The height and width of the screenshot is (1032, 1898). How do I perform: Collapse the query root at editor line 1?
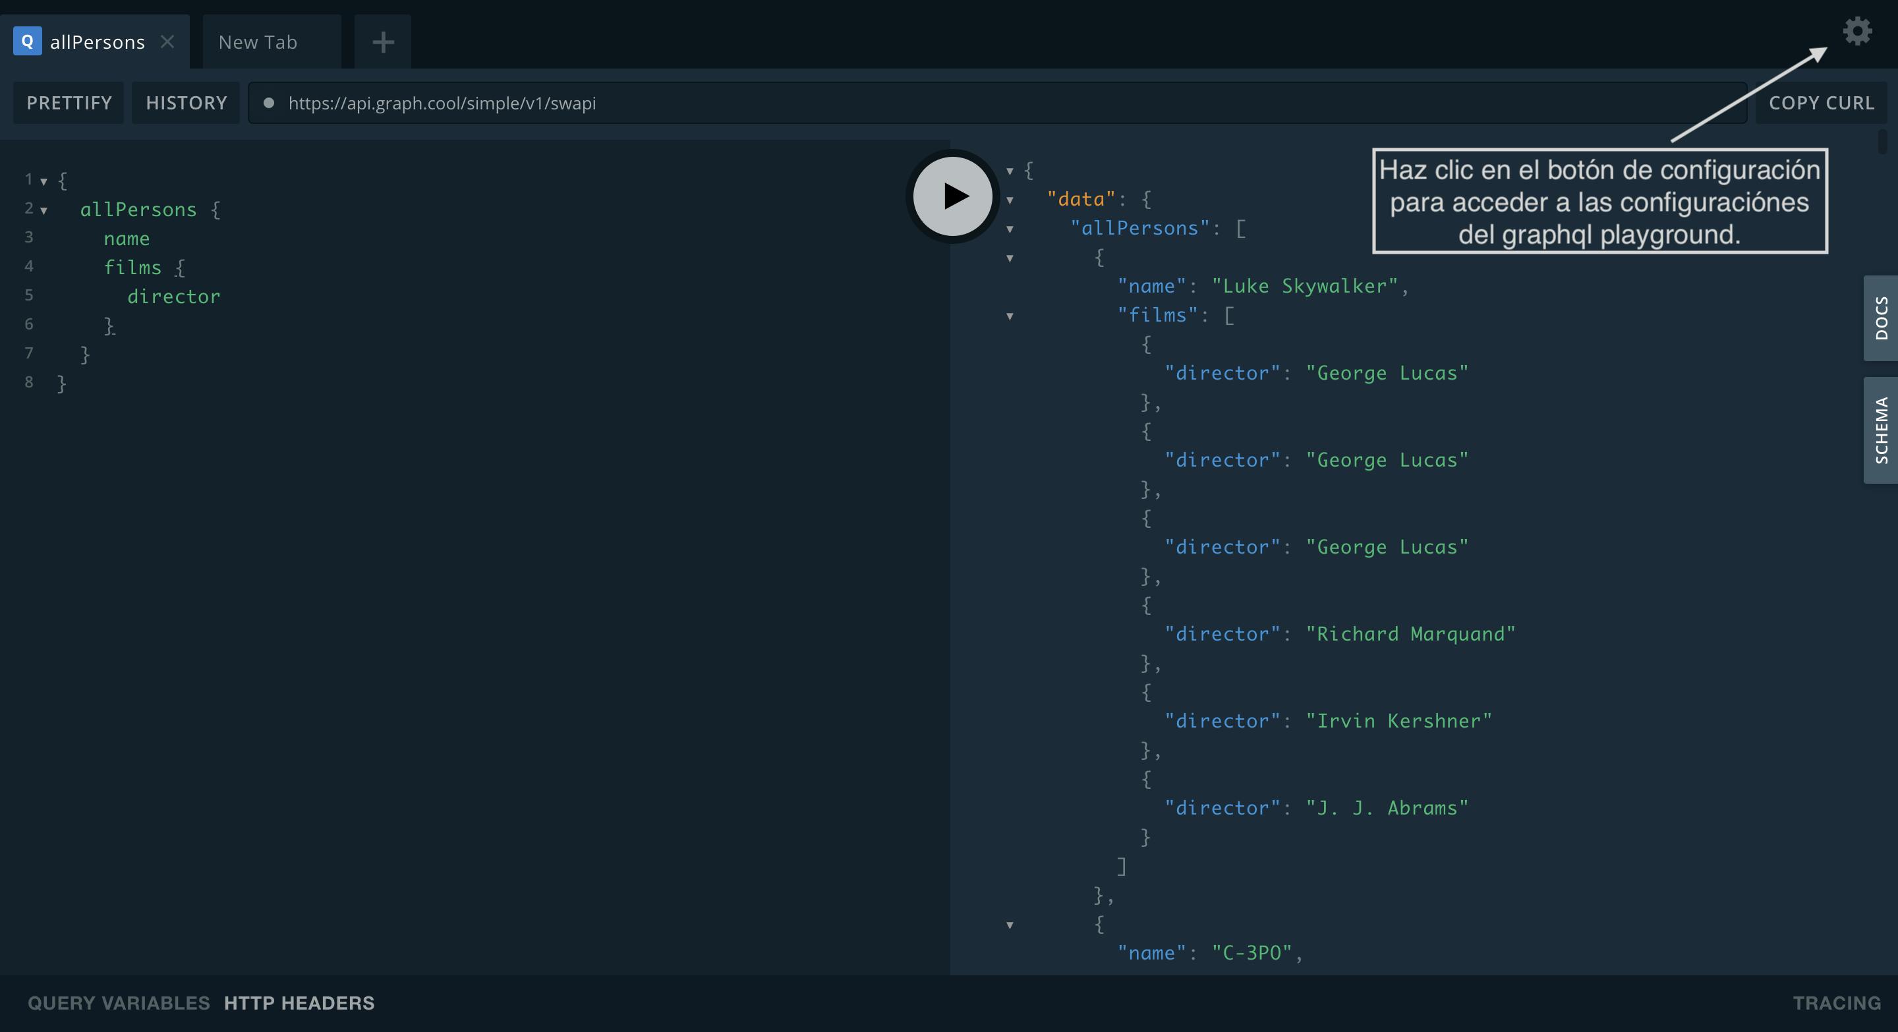pos(44,181)
